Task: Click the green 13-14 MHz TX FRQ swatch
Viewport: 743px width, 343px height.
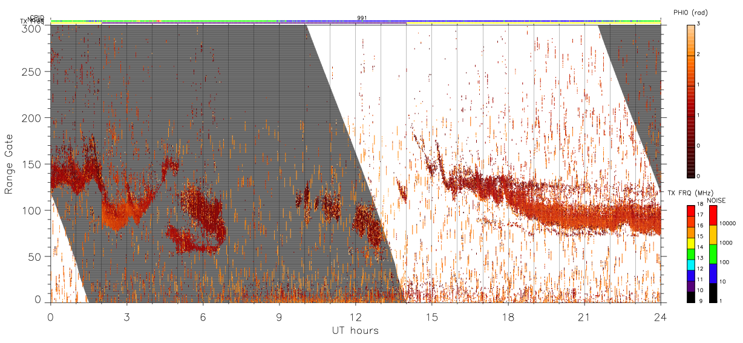Action: [691, 253]
